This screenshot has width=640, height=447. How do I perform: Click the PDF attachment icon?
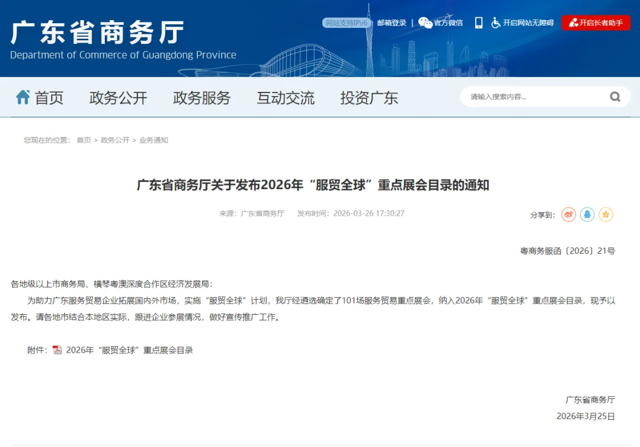pyautogui.click(x=57, y=350)
